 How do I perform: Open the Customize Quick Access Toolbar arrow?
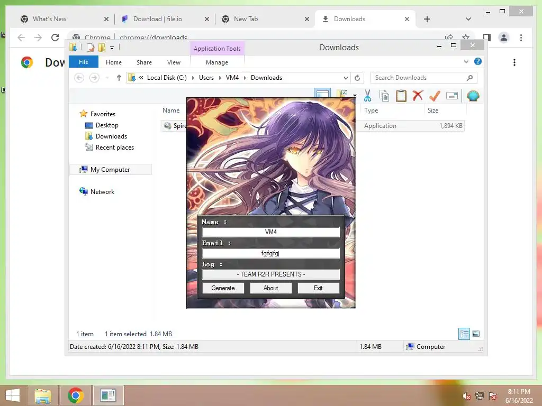(x=112, y=48)
